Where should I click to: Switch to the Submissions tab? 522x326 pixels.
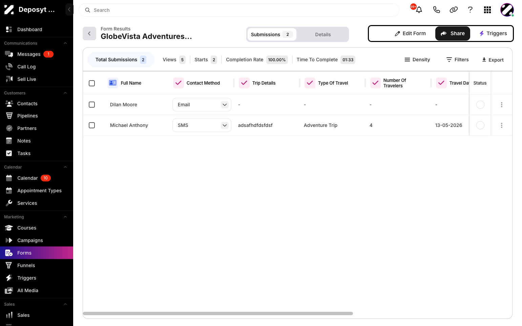(272, 35)
